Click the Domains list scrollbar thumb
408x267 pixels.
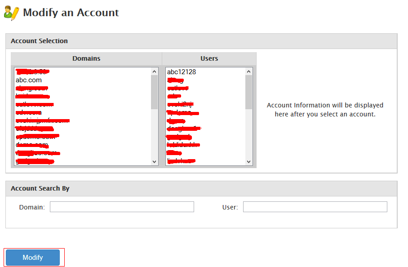tap(155, 92)
